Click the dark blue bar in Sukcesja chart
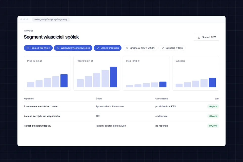243x162 pixels. [x=212, y=83]
